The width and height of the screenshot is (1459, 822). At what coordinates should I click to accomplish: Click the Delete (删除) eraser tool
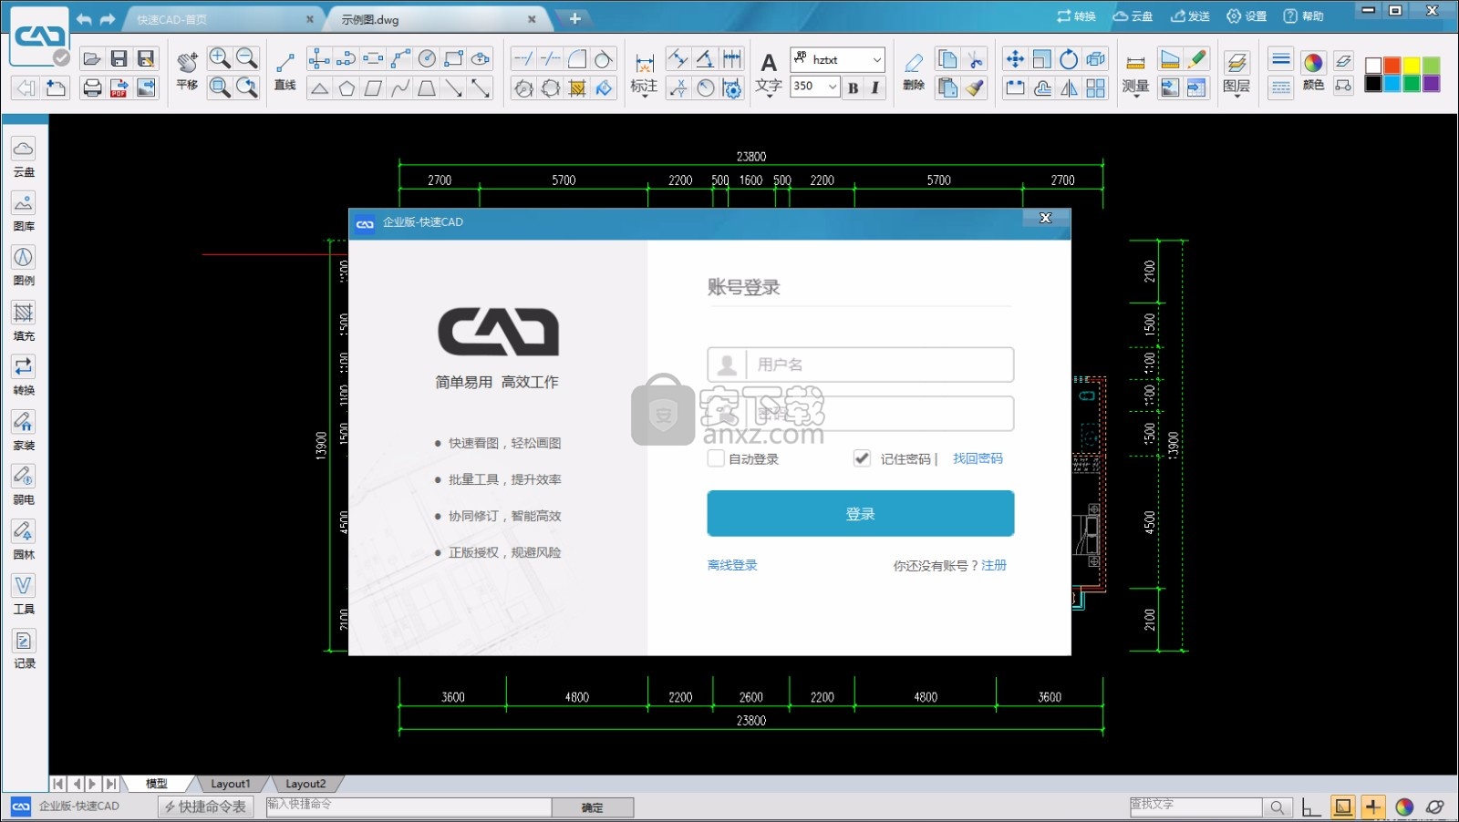coord(914,71)
